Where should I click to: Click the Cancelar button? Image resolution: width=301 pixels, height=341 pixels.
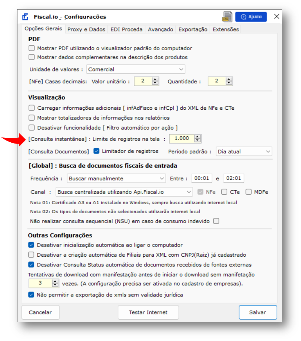(40, 312)
